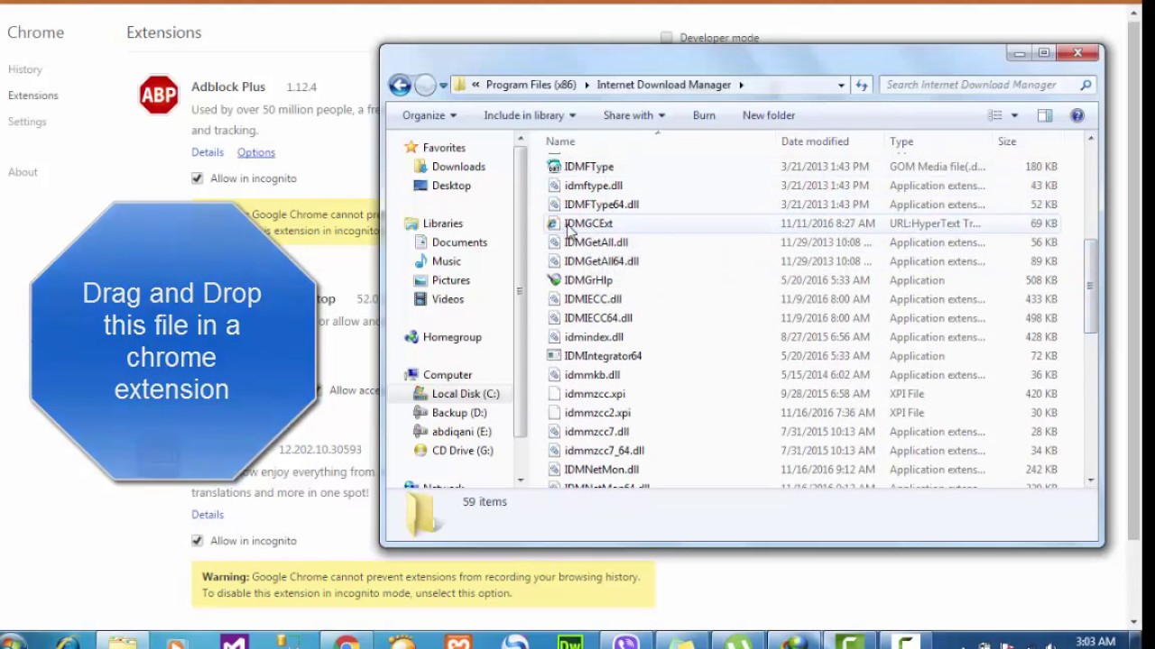Click the Explorer back arrow button
Image resolution: width=1155 pixels, height=649 pixels.
[400, 85]
